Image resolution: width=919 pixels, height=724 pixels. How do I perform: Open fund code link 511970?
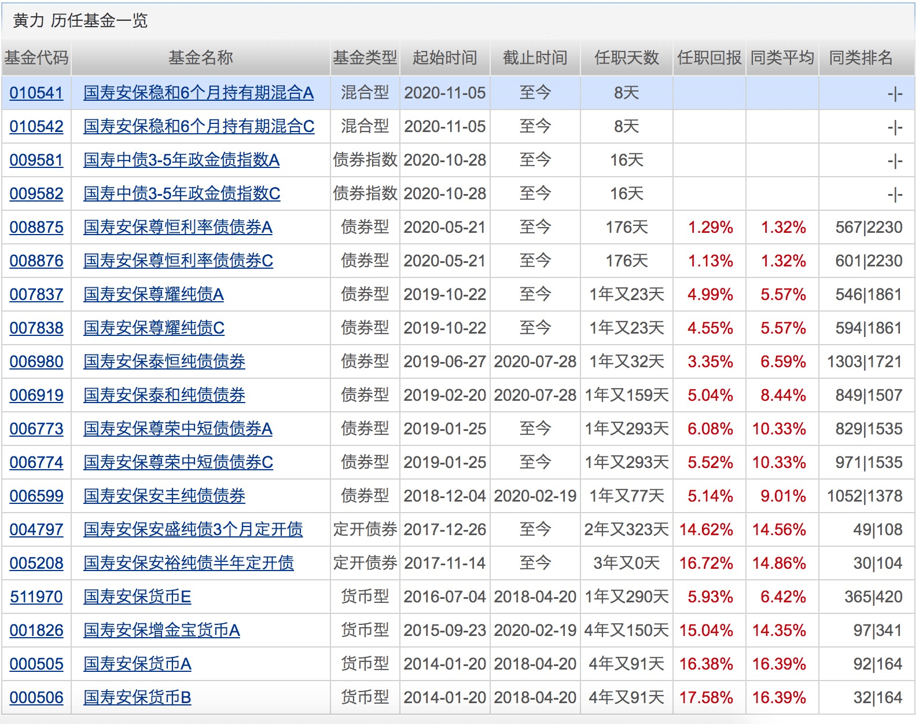36,597
